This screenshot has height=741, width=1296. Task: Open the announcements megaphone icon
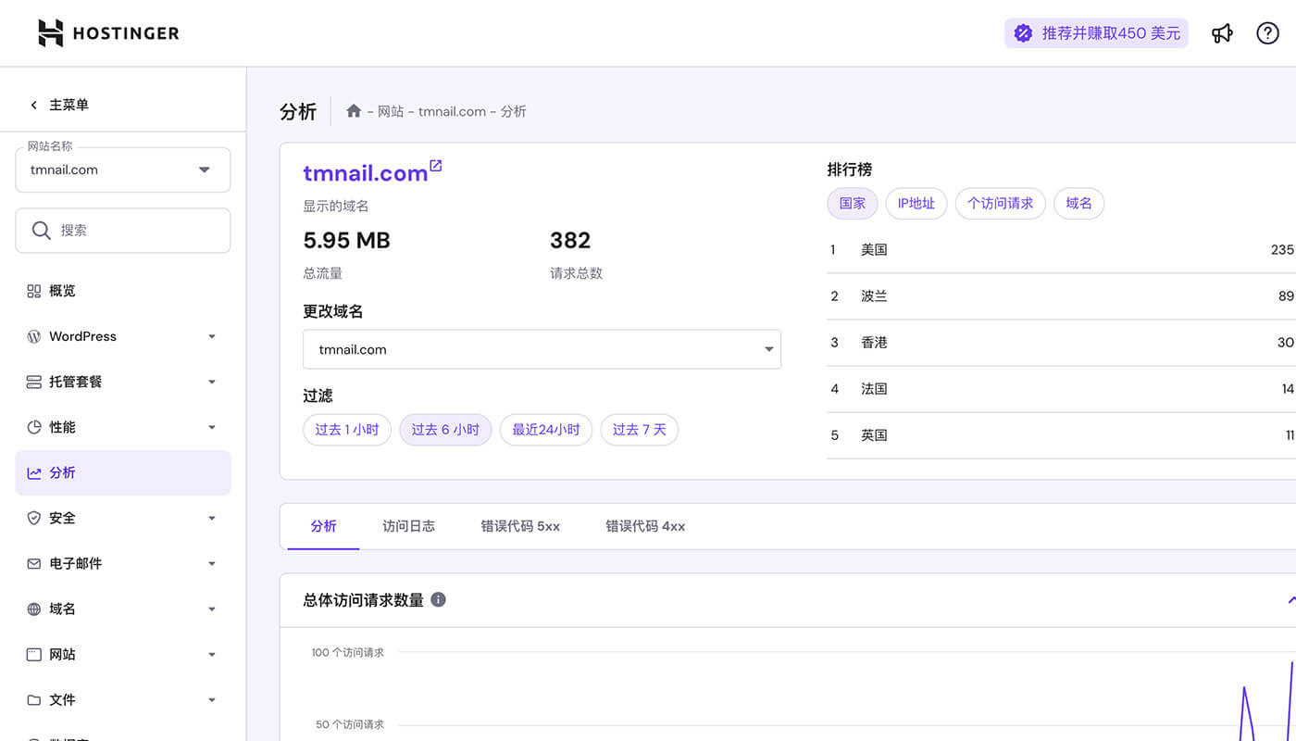click(x=1223, y=33)
